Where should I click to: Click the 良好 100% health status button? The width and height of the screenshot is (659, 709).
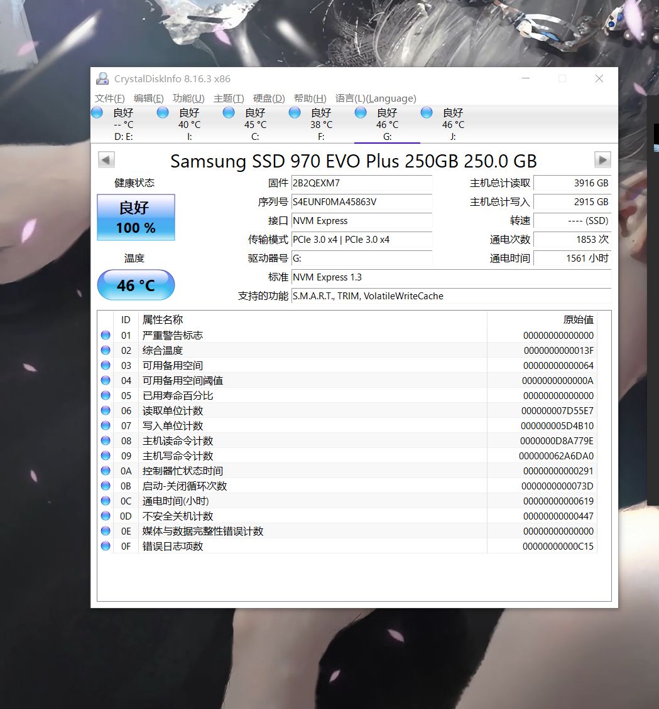point(135,217)
